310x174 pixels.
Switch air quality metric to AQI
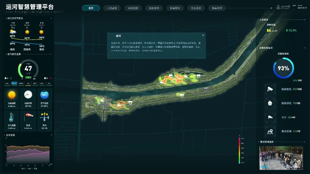7,83
